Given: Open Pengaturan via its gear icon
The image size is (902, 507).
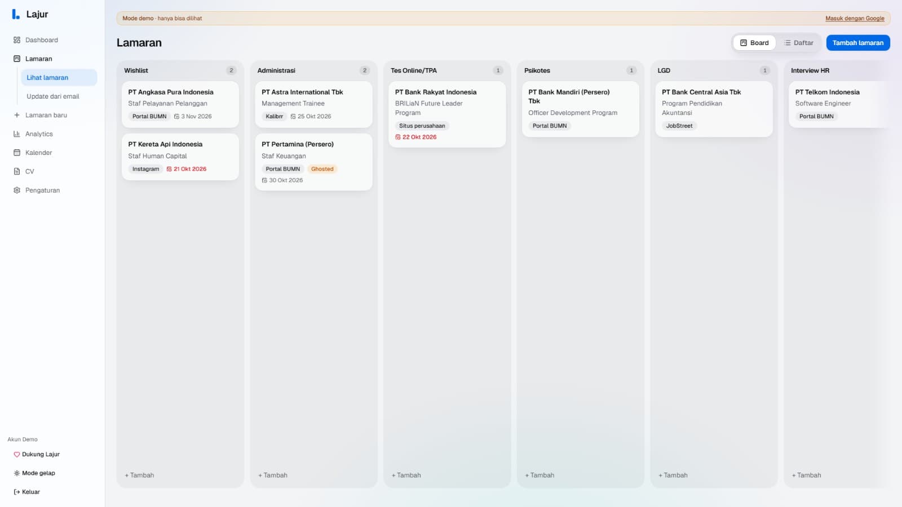Looking at the screenshot, I should coord(17,190).
